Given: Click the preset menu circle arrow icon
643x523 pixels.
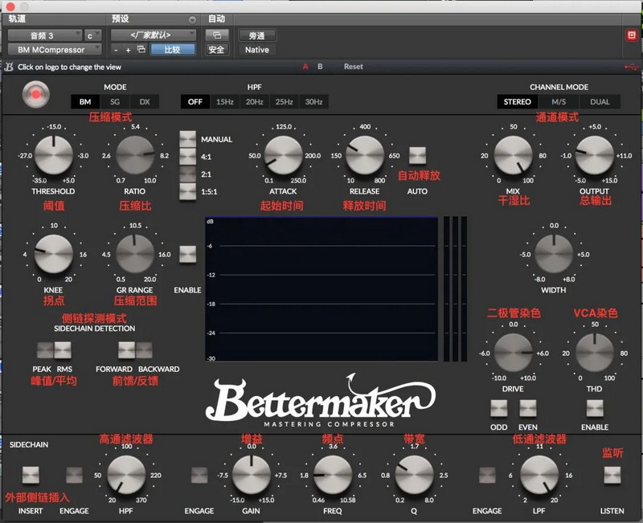Looking at the screenshot, I should coord(192,19).
